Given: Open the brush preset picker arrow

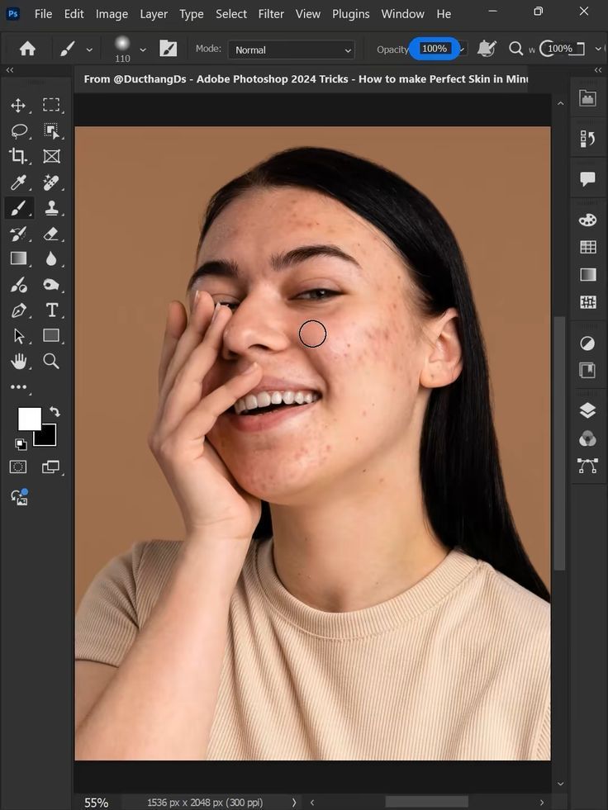Looking at the screenshot, I should pyautogui.click(x=143, y=50).
